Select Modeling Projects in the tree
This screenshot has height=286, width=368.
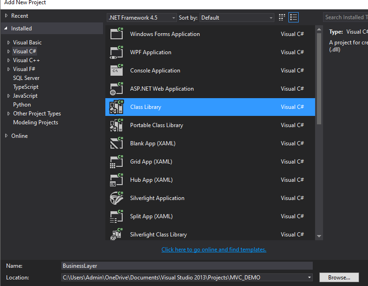pos(36,122)
